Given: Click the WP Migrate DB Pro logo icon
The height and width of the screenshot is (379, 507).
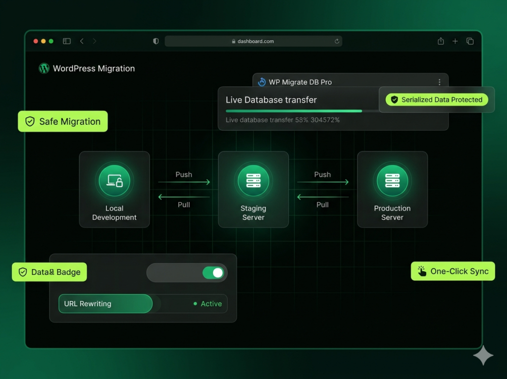Looking at the screenshot, I should coord(261,82).
